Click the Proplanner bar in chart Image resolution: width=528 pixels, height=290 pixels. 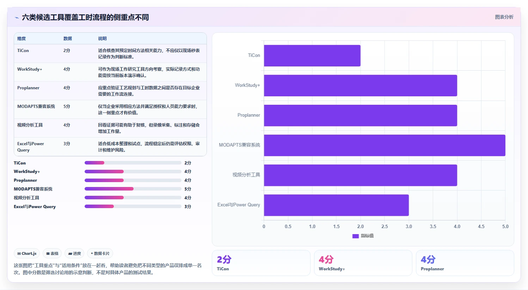(x=360, y=115)
